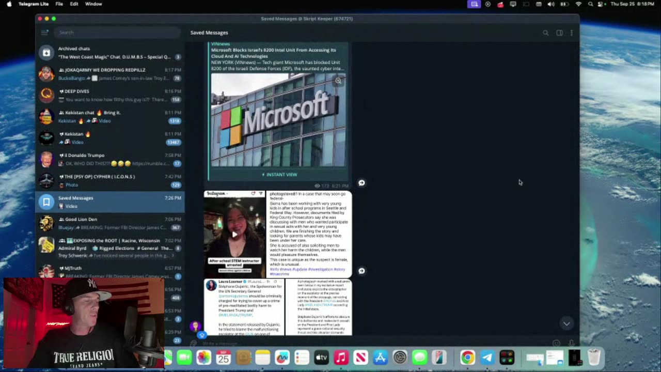
Task: Play the Instagram STEM instructor video
Action: (x=235, y=235)
